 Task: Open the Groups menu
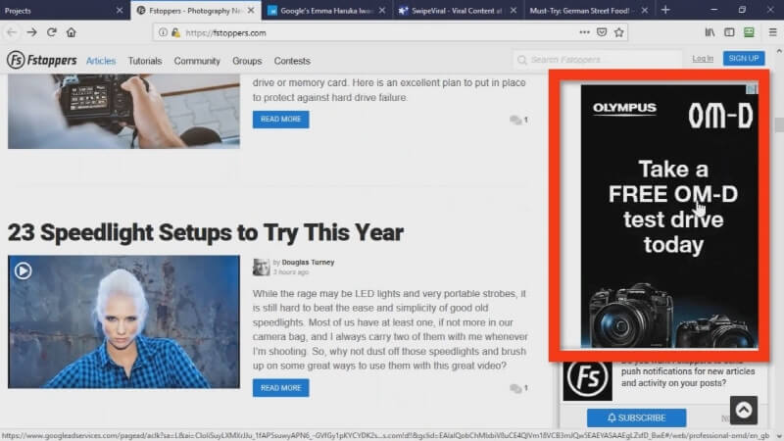point(247,61)
